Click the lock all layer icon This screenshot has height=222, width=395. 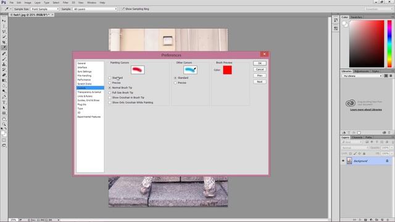tap(364, 154)
